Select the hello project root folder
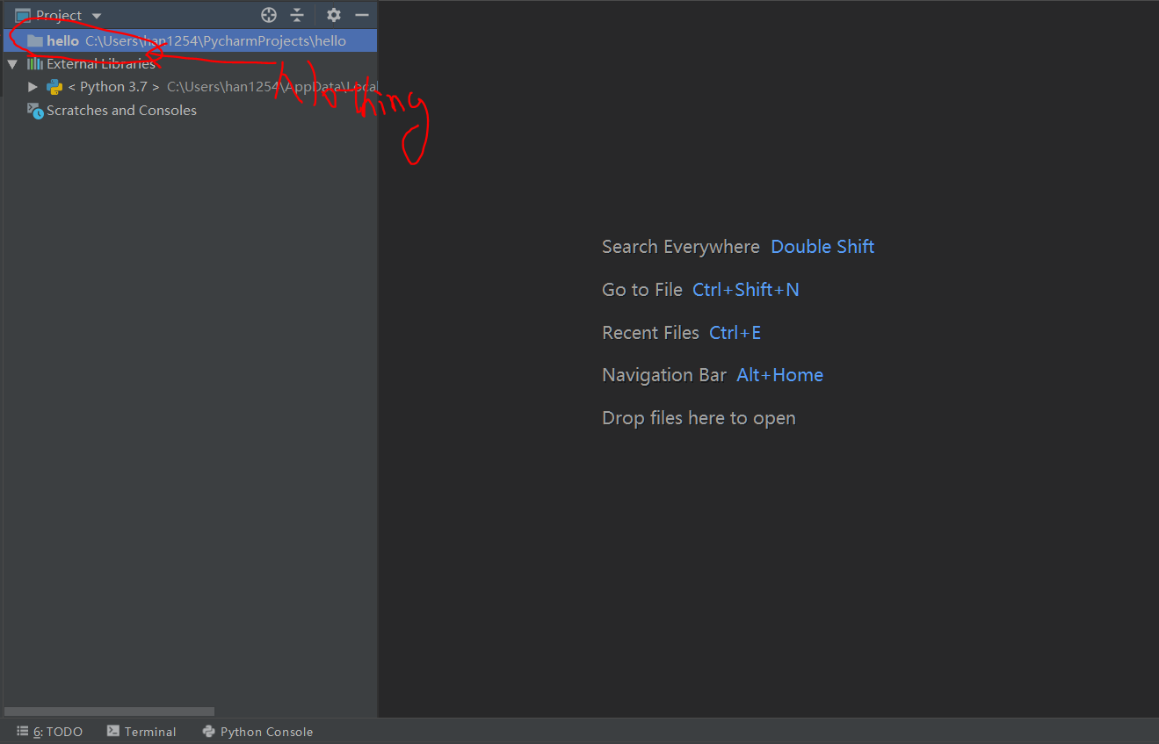Image resolution: width=1159 pixels, height=744 pixels. pos(62,41)
